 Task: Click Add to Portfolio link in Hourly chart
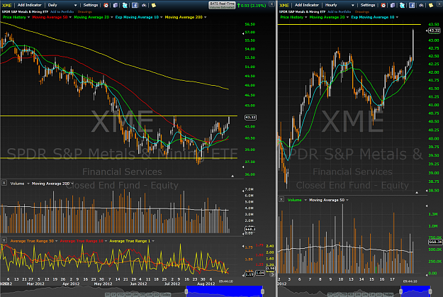click(x=340, y=12)
